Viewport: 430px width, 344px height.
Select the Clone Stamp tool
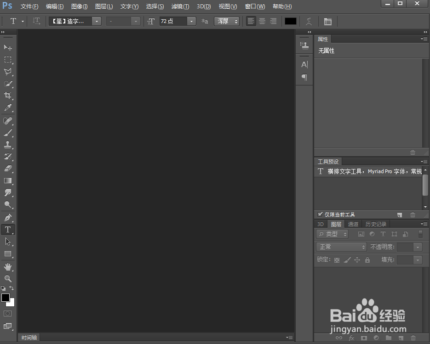[x=8, y=145]
